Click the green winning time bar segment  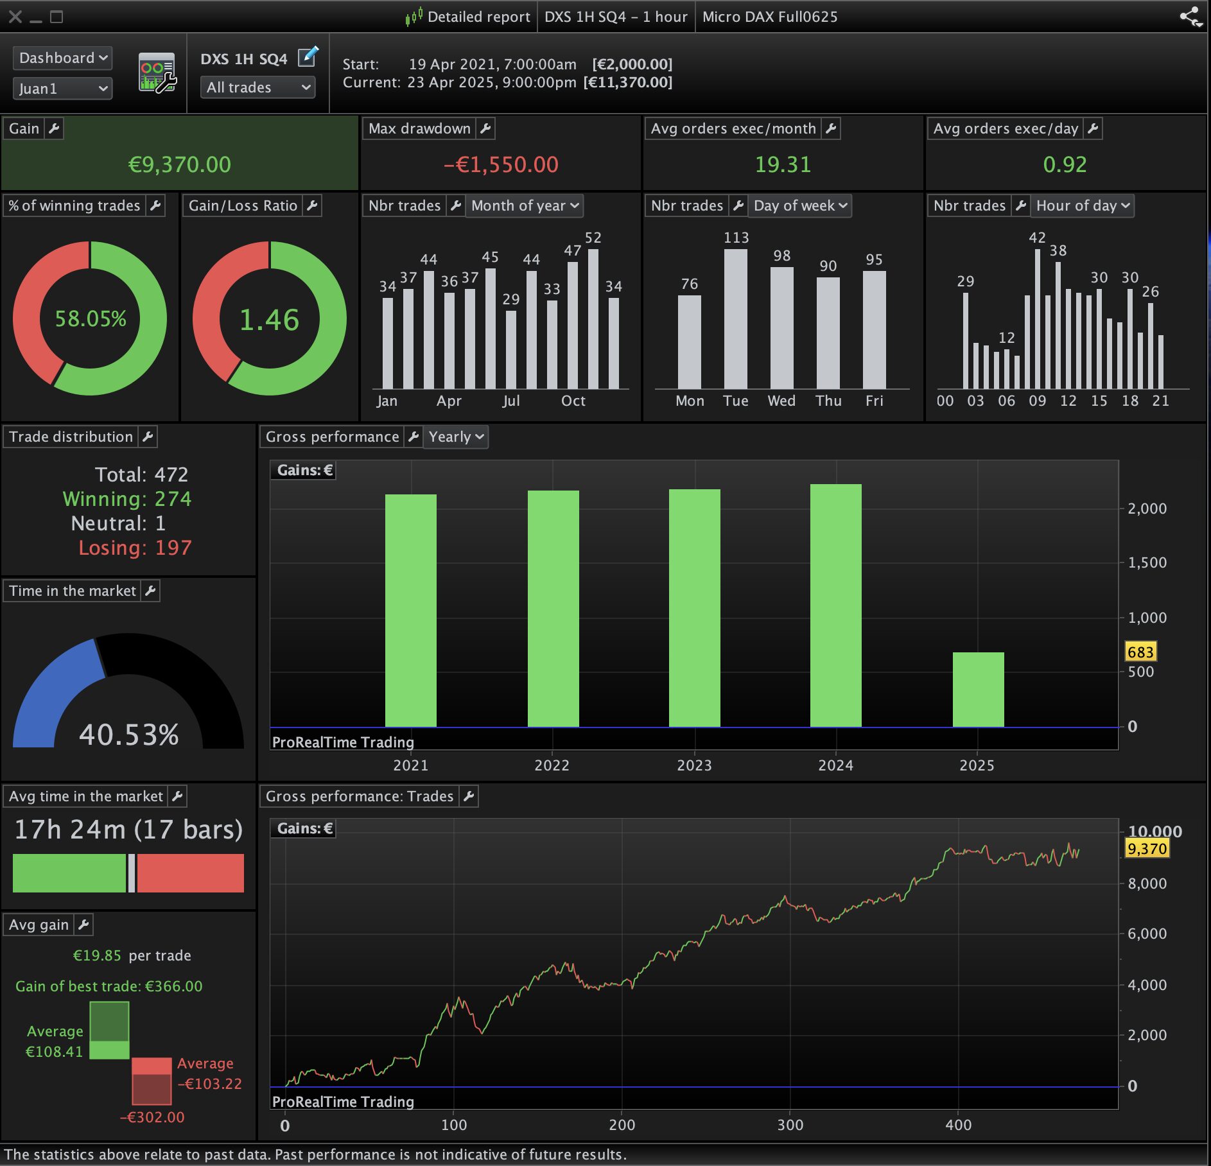(x=69, y=873)
